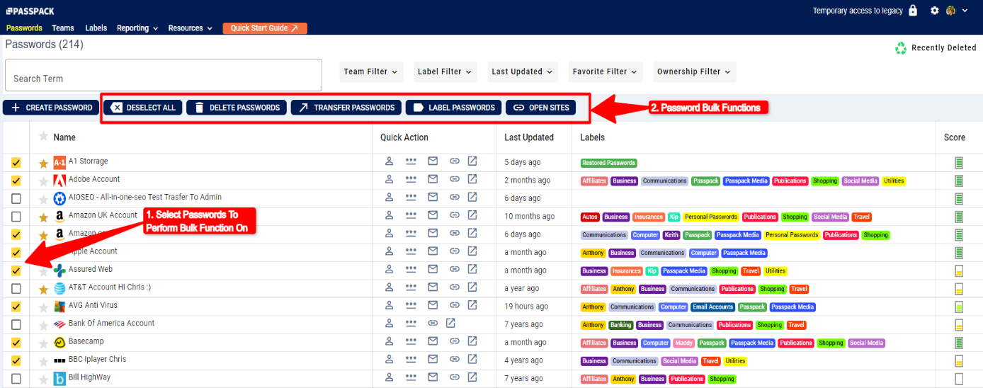
Task: Open the Label Filter dropdown
Action: (x=445, y=72)
